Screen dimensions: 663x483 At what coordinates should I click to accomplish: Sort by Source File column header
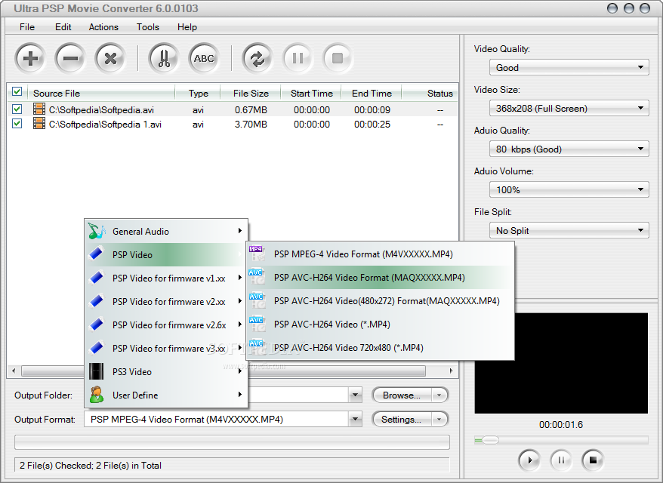(x=101, y=93)
